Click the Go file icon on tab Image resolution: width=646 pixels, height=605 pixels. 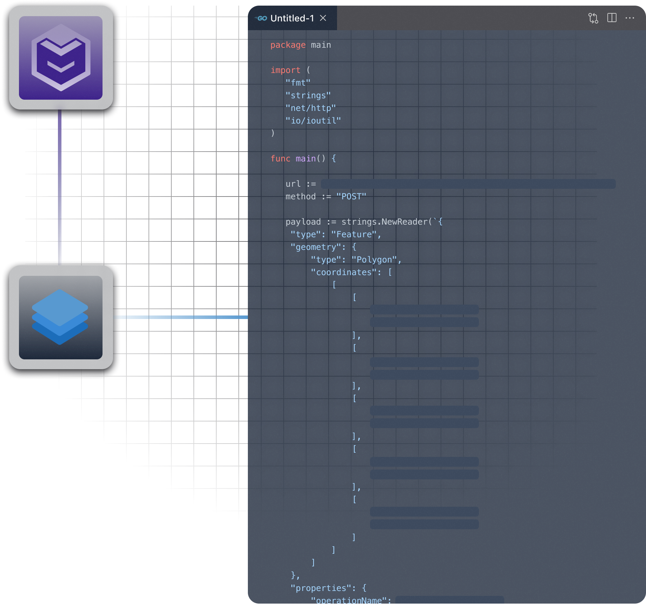(261, 18)
